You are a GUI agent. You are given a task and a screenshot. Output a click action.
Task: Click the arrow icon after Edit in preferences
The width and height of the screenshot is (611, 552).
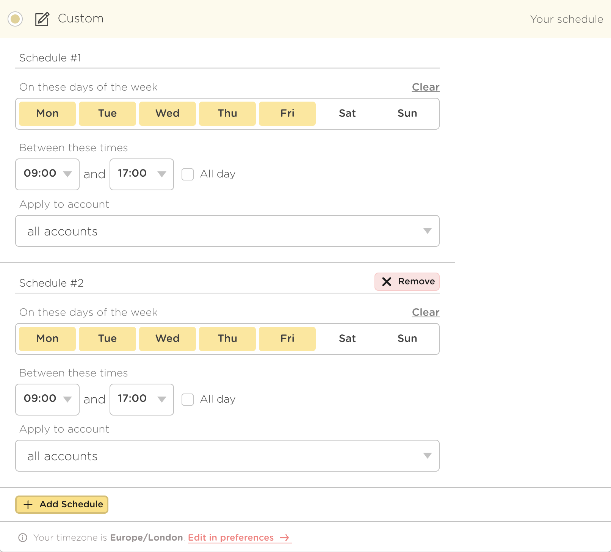coord(284,538)
